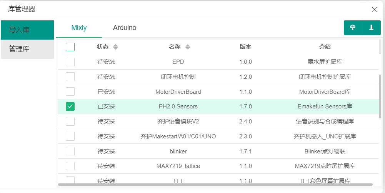Check the EPD library checkbox
Image resolution: width=385 pixels, height=193 pixels.
[70, 62]
